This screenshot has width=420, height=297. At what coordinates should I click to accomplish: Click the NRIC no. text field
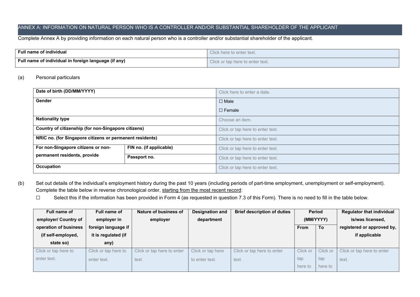tap(307, 139)
